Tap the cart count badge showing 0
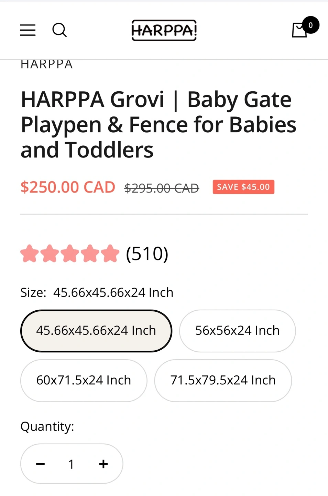This screenshot has height=496, width=328. point(311,25)
